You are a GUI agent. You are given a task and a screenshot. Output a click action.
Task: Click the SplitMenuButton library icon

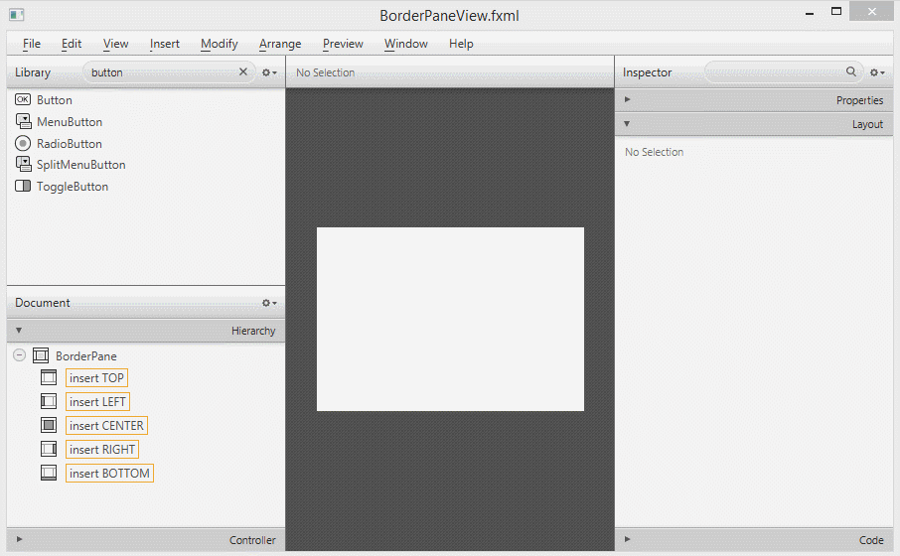[23, 164]
